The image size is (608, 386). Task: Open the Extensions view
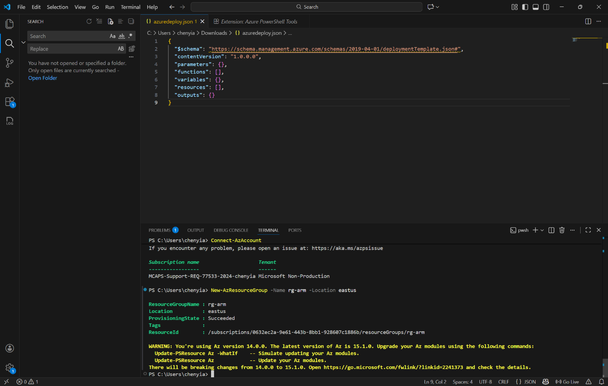coord(9,101)
